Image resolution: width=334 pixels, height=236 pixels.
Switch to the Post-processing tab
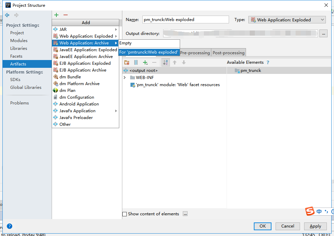[x=229, y=53]
